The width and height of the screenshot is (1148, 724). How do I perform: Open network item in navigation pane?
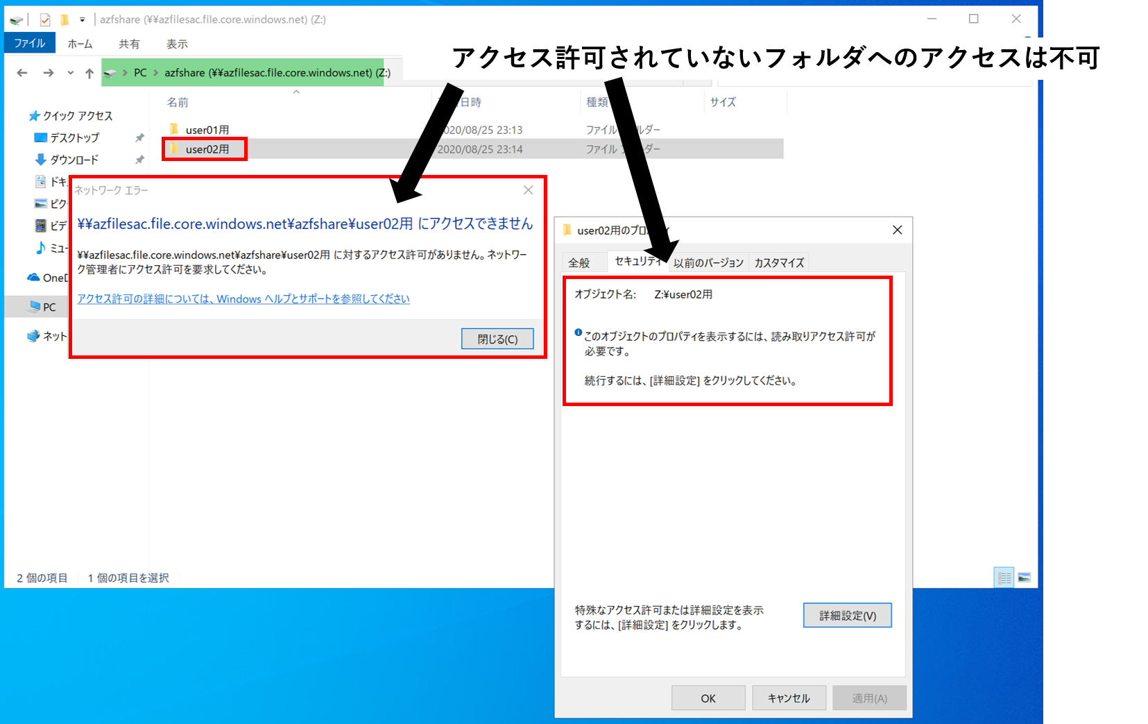point(47,336)
